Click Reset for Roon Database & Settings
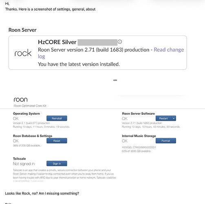205x204 pixels. click(57, 141)
